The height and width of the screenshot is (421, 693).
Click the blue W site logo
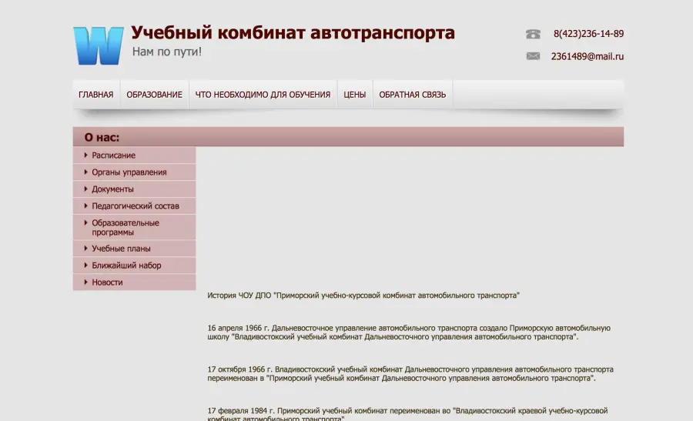pyautogui.click(x=98, y=45)
